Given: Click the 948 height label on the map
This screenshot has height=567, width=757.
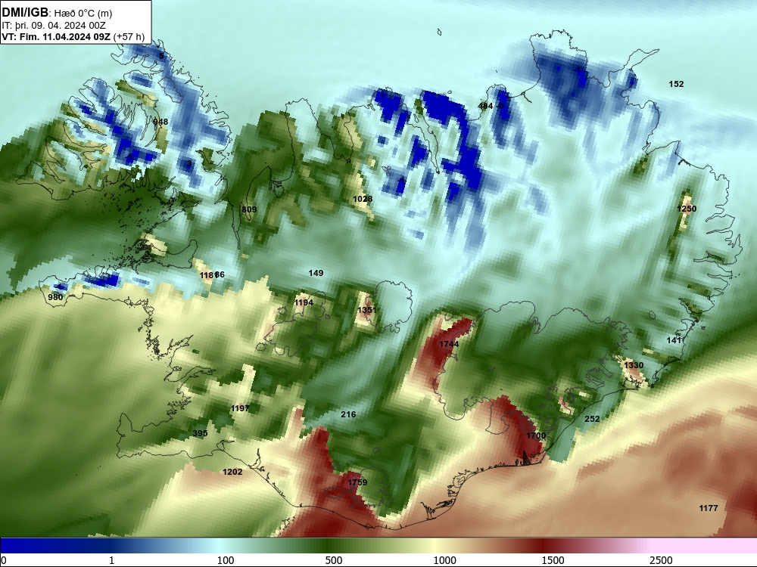Looking at the screenshot, I should (160, 122).
